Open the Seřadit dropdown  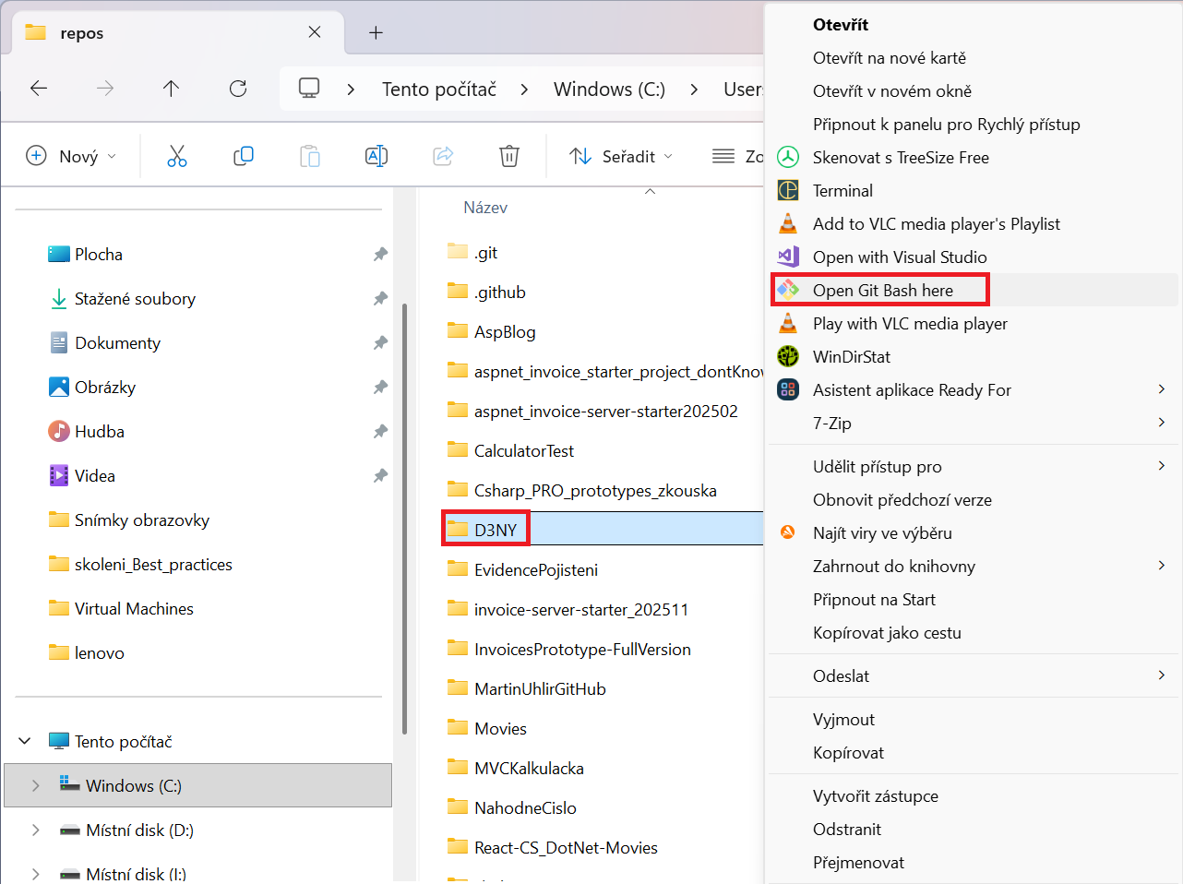pos(621,155)
